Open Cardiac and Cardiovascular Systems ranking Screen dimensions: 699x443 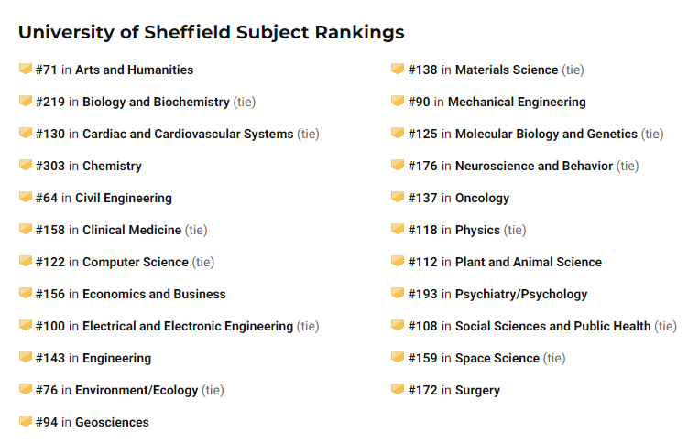pyautogui.click(x=188, y=134)
